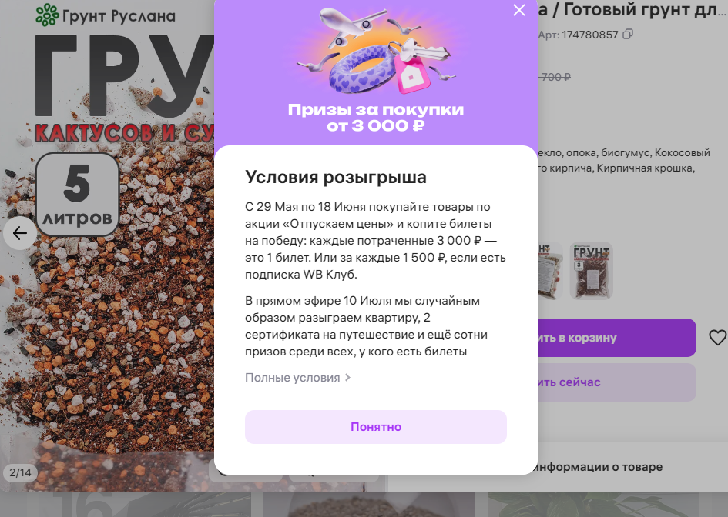
Task: Close the prize draw popup
Action: click(518, 10)
